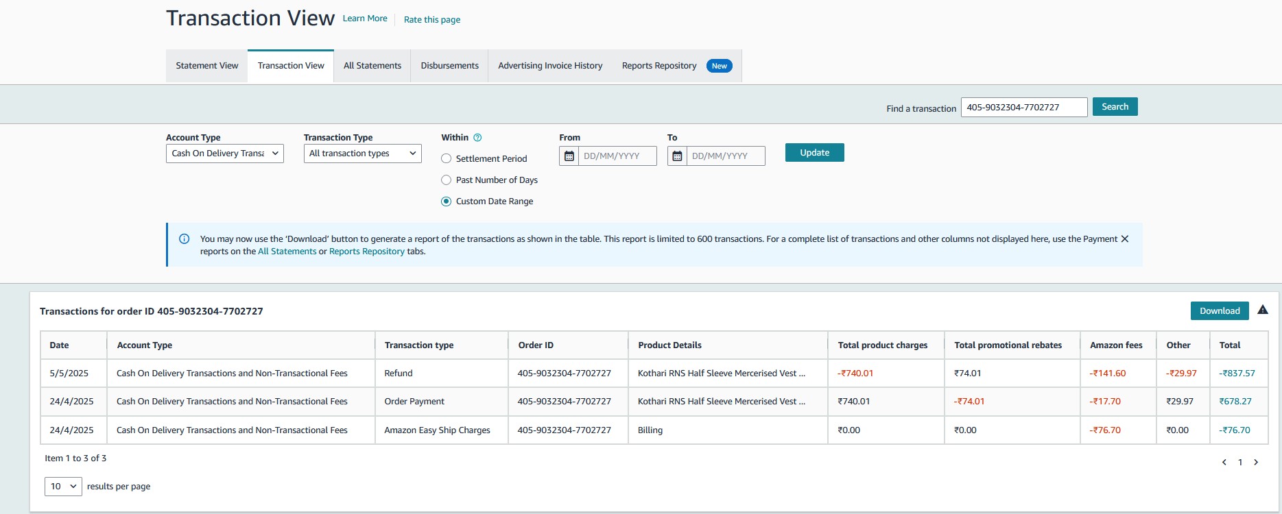This screenshot has width=1282, height=514.
Task: Go to the next results page arrow
Action: point(1256,463)
